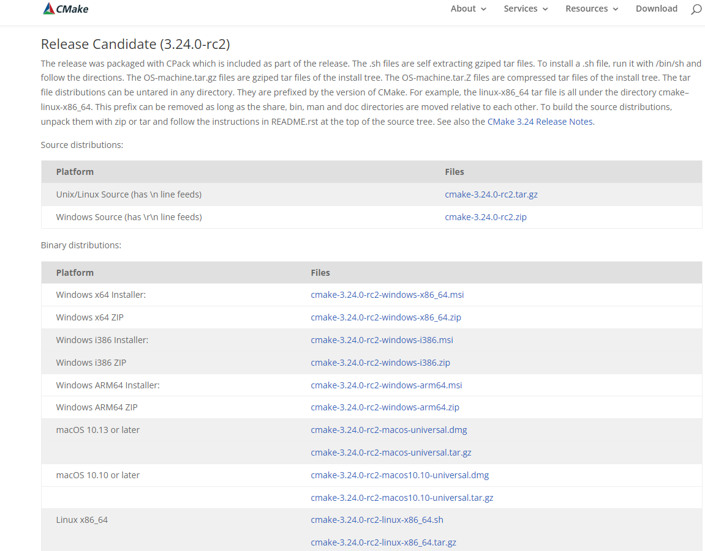Expand the About menu

pos(468,9)
